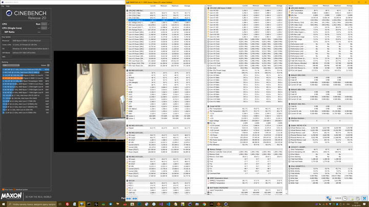Viewport: 369px width, 207px height.
Task: Click the Sensor column header in first pane
Action: [x=129, y=6]
